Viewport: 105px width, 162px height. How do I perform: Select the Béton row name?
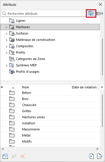[26, 93]
